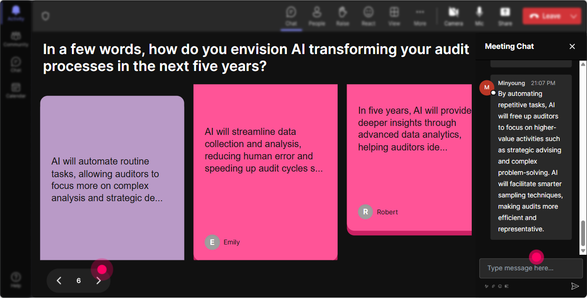Click the Meeting Chat header title
This screenshot has height=298, width=587.
509,46
